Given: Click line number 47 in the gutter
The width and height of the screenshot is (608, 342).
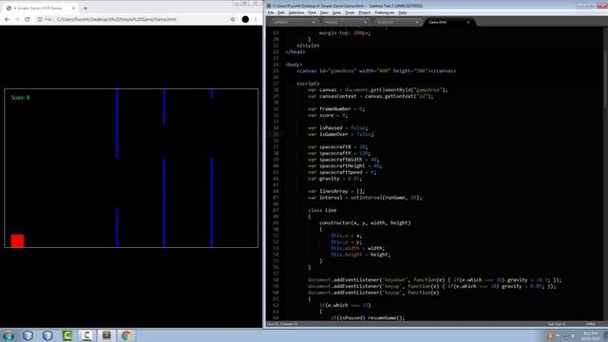Looking at the screenshot, I should [x=275, y=210].
